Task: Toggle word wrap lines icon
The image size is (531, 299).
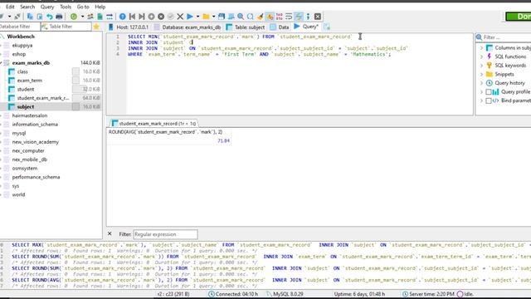Action: [x=289, y=17]
